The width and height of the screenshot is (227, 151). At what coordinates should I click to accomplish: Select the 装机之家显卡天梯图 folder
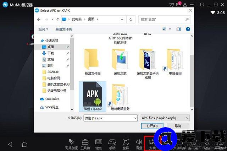(x=148, y=64)
